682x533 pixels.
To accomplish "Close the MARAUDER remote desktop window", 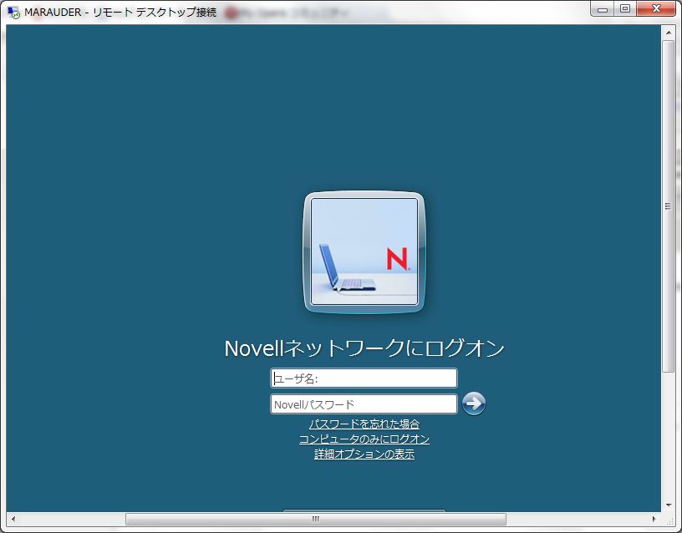I will [x=656, y=9].
